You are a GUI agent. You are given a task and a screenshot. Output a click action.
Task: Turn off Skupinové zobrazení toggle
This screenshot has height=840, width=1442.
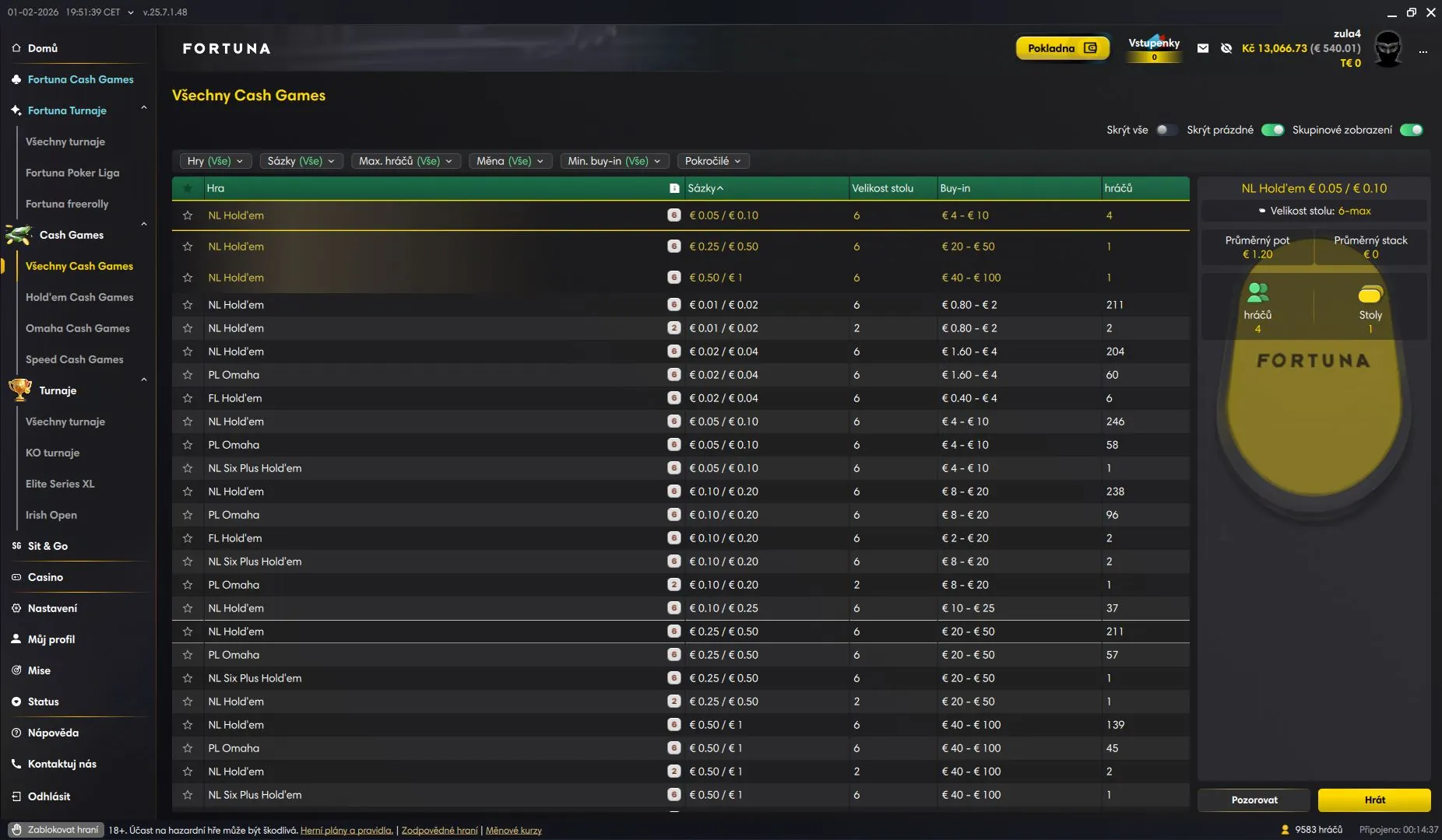[x=1412, y=130]
